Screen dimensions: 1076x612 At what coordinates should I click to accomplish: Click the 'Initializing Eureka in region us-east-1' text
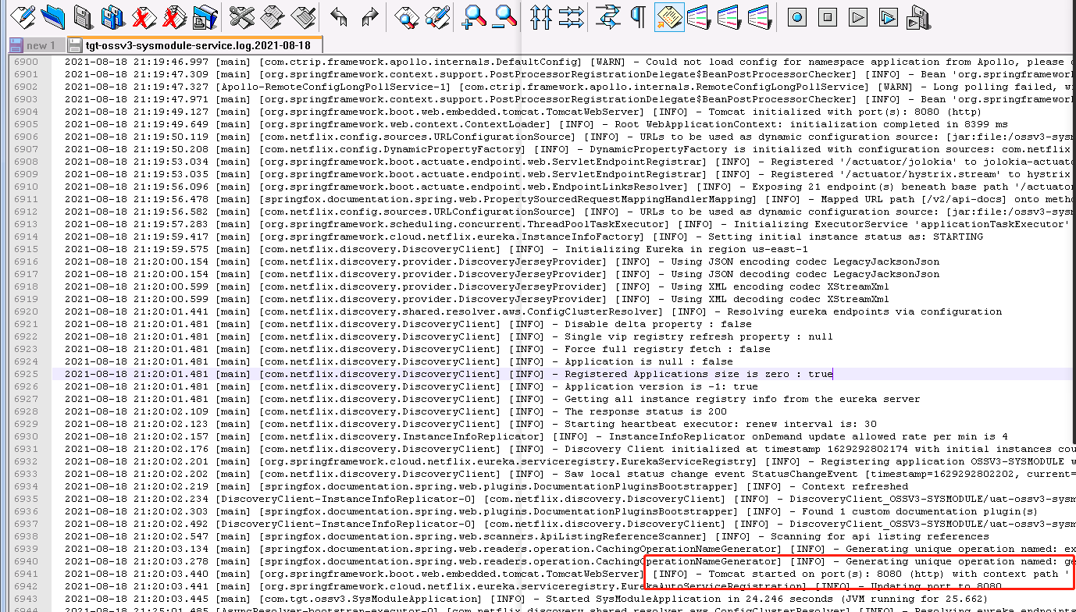click(x=686, y=249)
